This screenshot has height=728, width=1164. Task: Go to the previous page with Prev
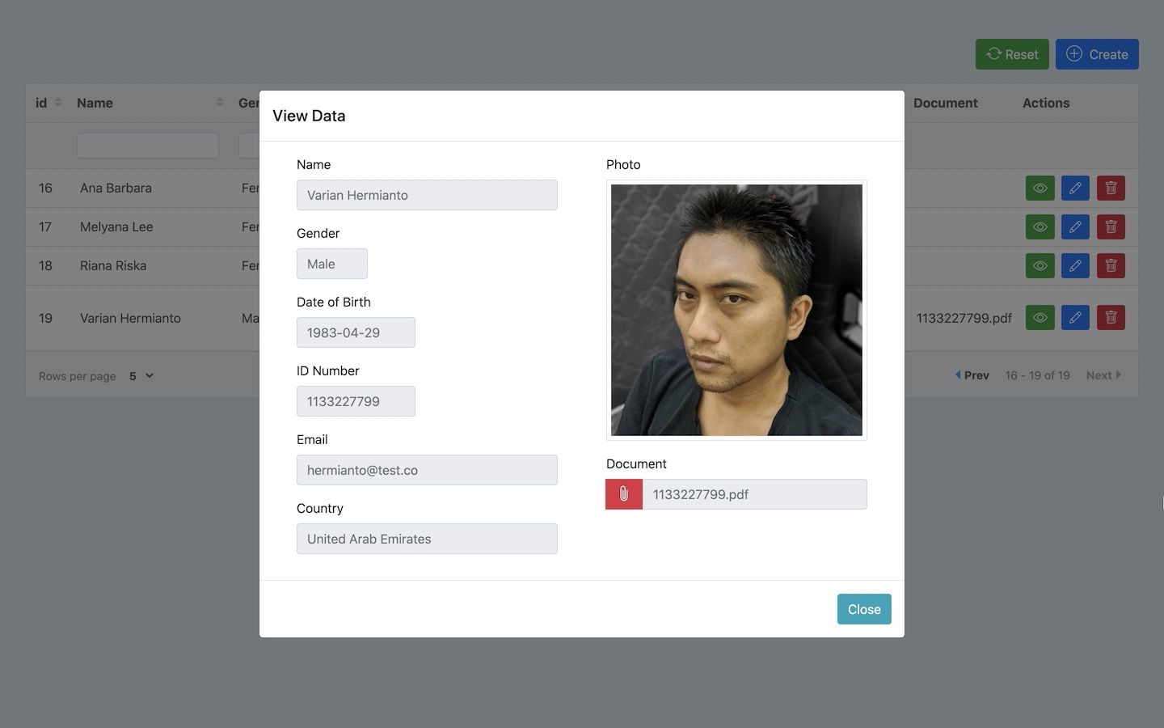tap(972, 375)
